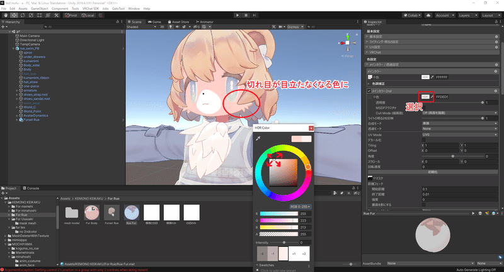Open the Account dropdown
Screen dimensions: 504x272
(x=445, y=15)
